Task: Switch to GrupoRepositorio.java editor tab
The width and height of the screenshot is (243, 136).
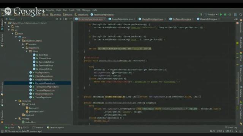Action: click(x=122, y=19)
